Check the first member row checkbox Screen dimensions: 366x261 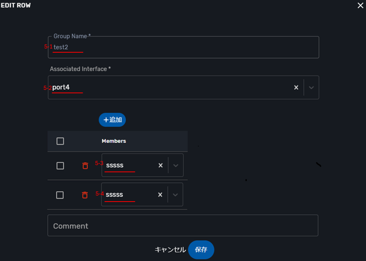click(60, 166)
